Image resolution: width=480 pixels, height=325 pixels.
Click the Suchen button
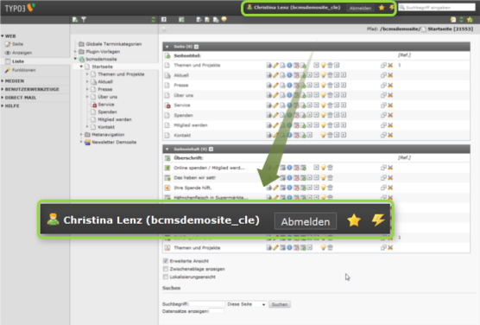coord(280,304)
